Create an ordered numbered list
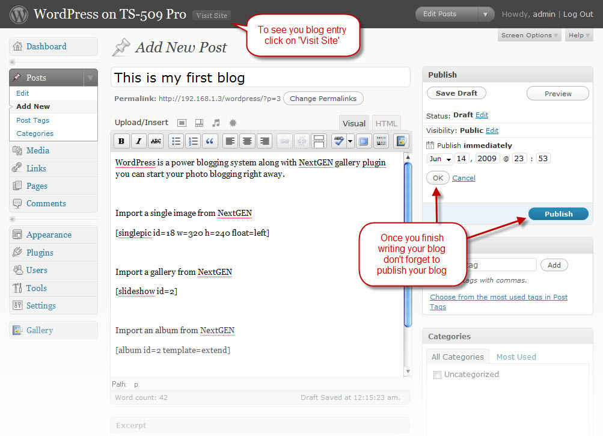 (x=193, y=141)
